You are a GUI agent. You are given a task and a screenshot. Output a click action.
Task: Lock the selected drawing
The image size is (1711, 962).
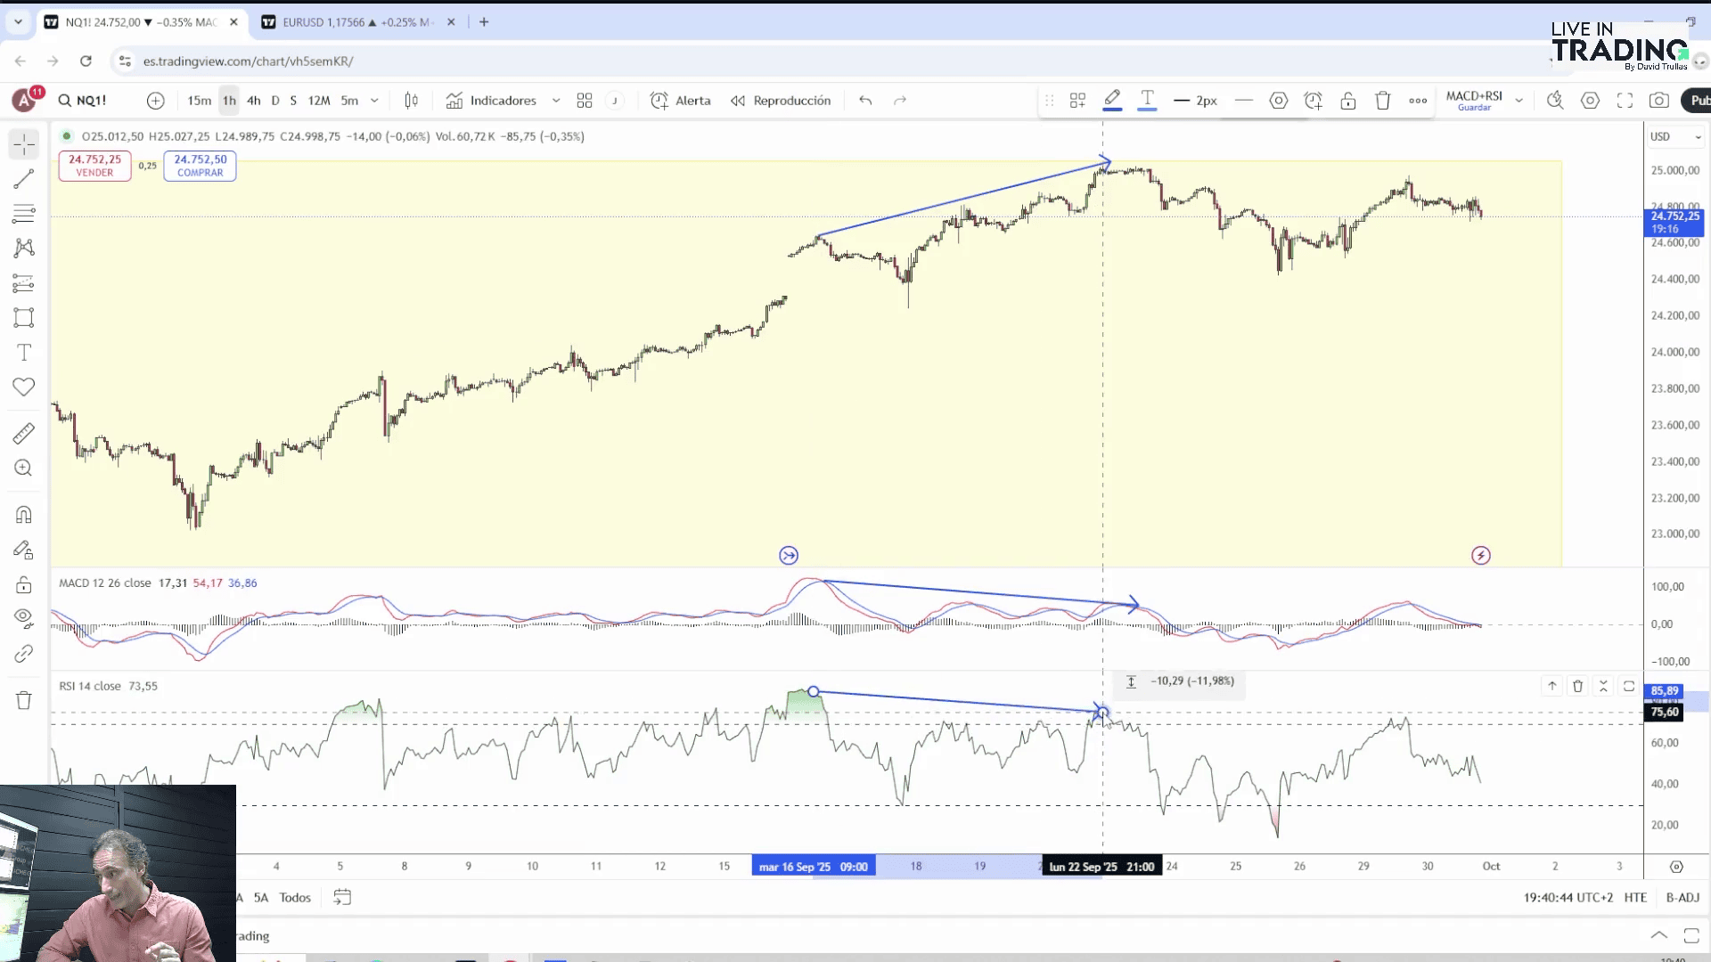coord(1348,101)
